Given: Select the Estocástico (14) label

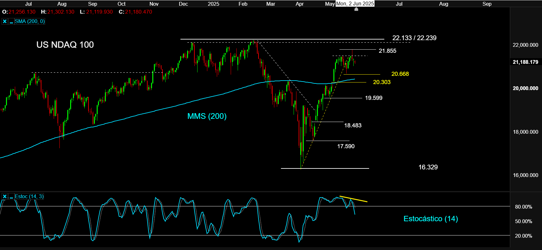Looking at the screenshot, I should (x=431, y=219).
